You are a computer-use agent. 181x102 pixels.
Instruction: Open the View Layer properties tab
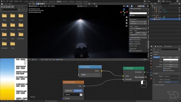[x=151, y=58]
